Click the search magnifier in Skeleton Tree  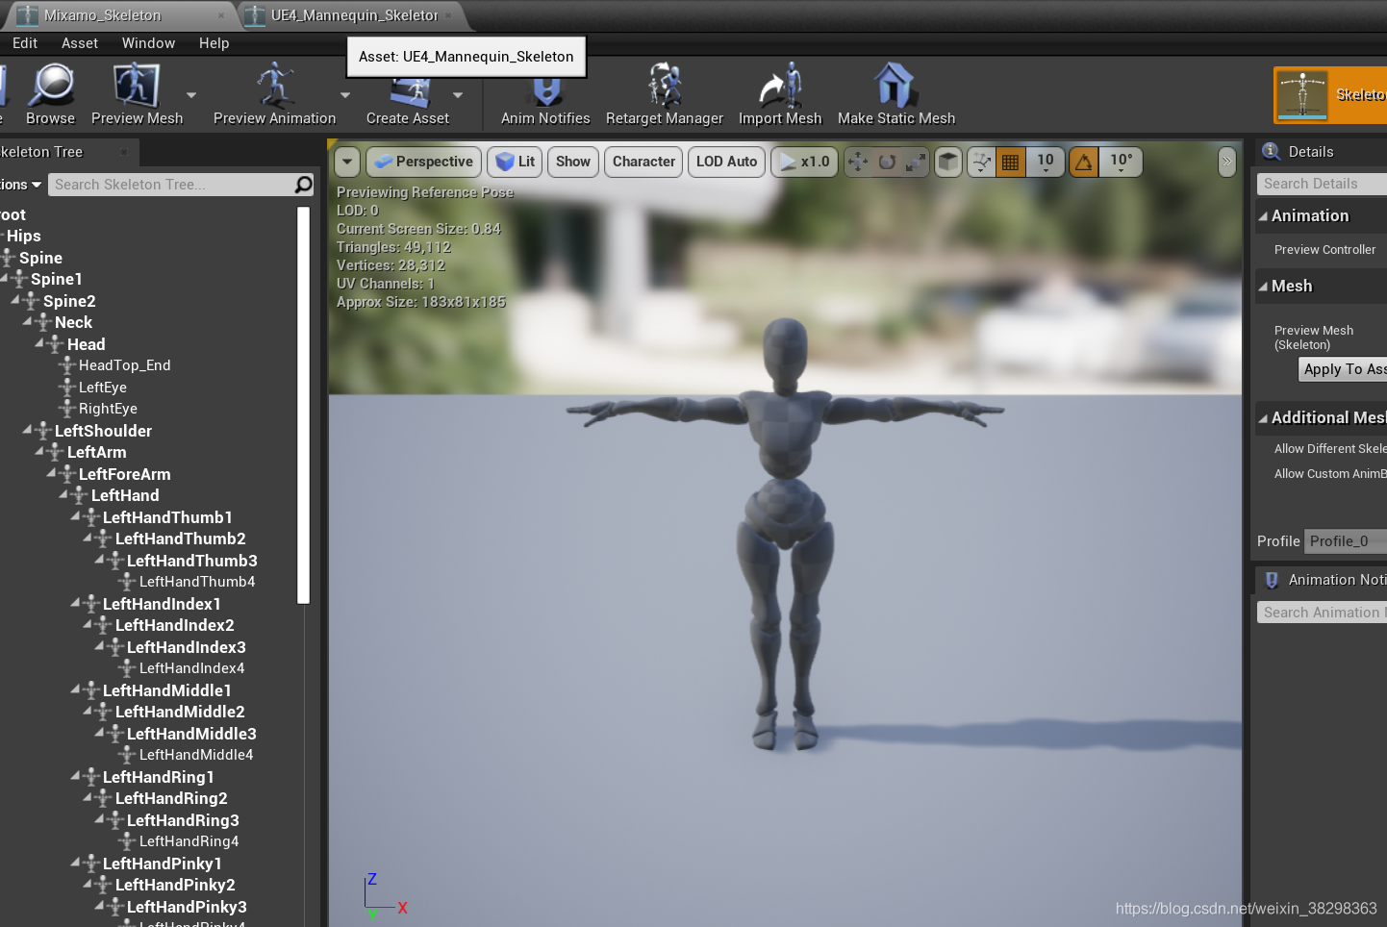click(x=304, y=184)
